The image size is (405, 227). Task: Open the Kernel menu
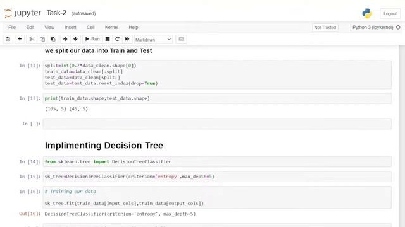111,27
